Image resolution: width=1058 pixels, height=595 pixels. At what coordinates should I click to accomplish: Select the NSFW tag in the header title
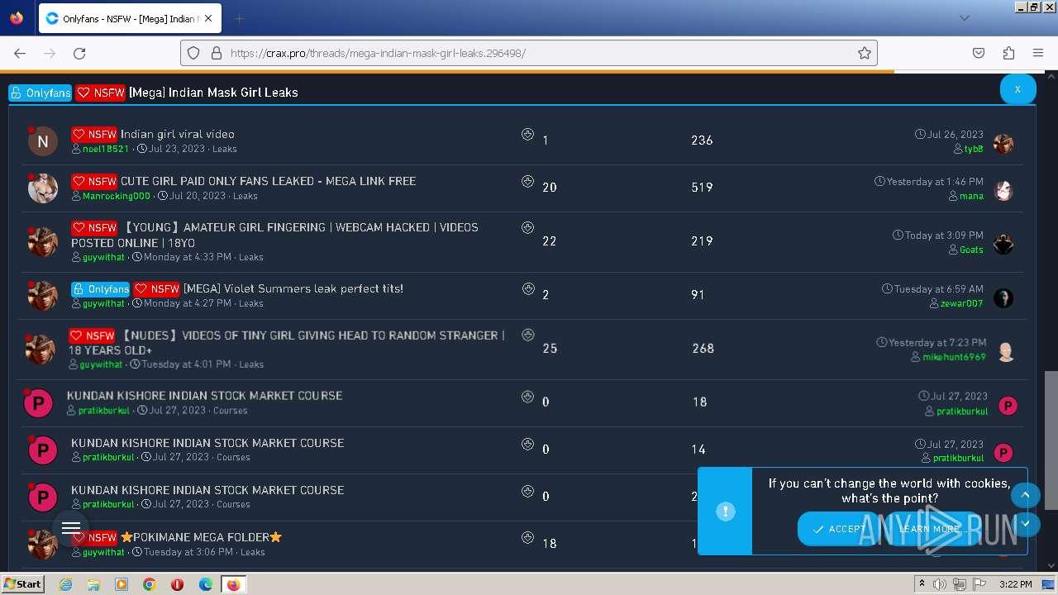(x=100, y=93)
